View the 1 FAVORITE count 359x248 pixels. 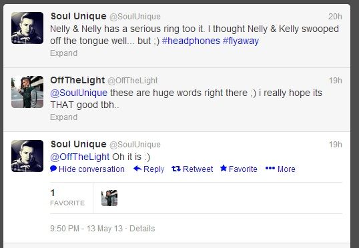[x=67, y=198]
